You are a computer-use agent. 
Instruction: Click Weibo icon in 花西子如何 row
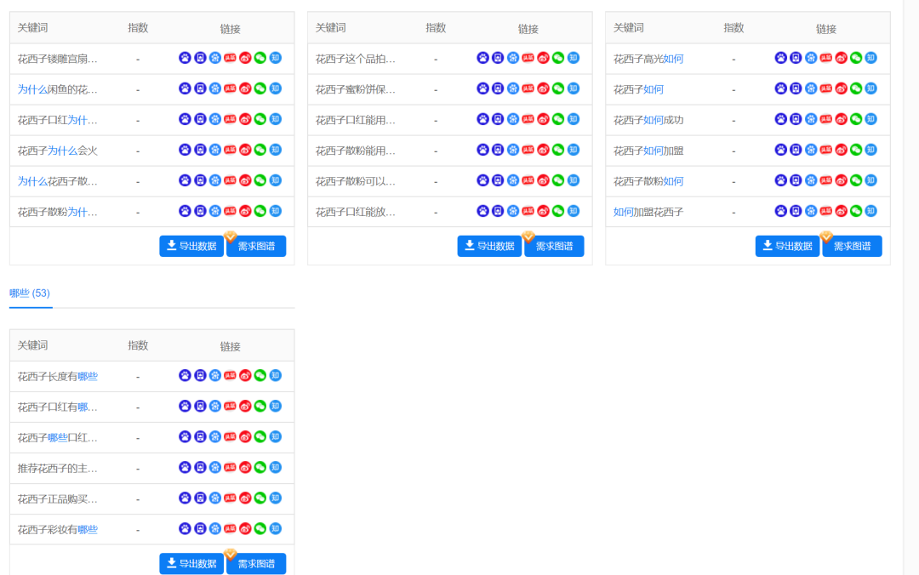(841, 88)
